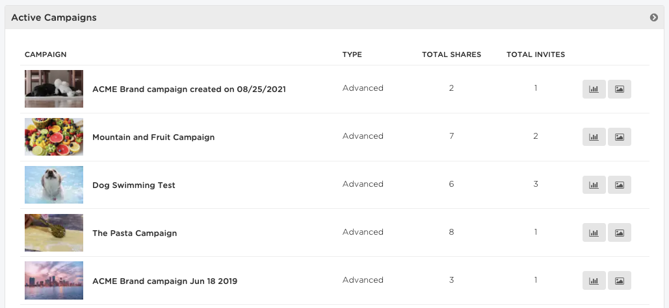The width and height of the screenshot is (669, 308).
Task: Open image gallery for ACME Brand 08/25/2021 campaign
Action: tap(619, 89)
